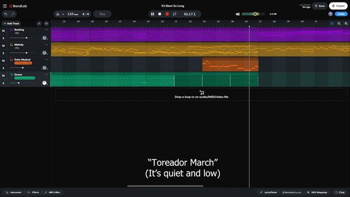Open the BandLab Sounds panel

tap(291, 192)
